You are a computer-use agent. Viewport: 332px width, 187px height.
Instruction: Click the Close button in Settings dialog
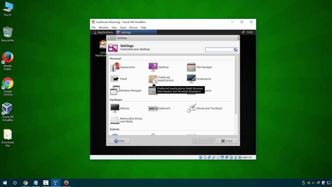(x=227, y=141)
